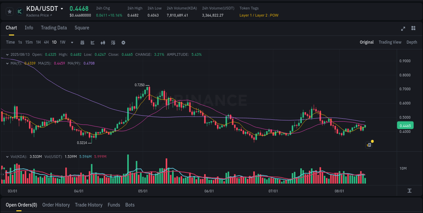Open the grid layout icon
Viewport: 423px width, 213px height.
coord(413,29)
